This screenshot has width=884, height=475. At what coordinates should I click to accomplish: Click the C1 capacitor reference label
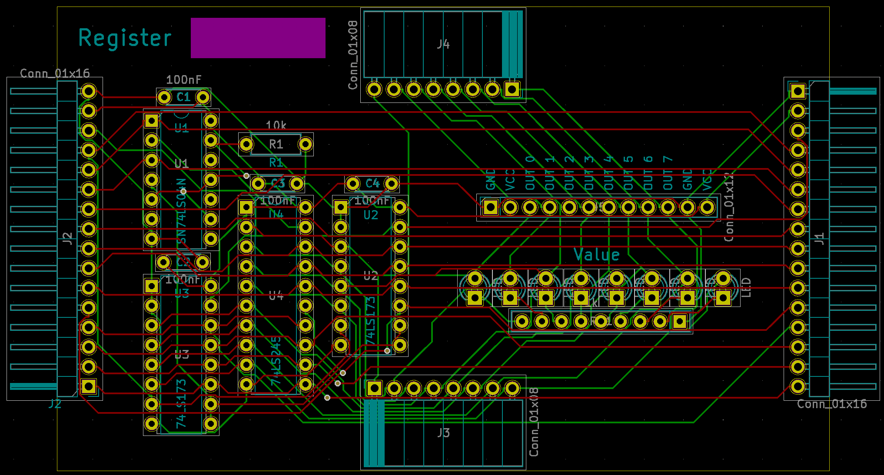[x=183, y=97]
